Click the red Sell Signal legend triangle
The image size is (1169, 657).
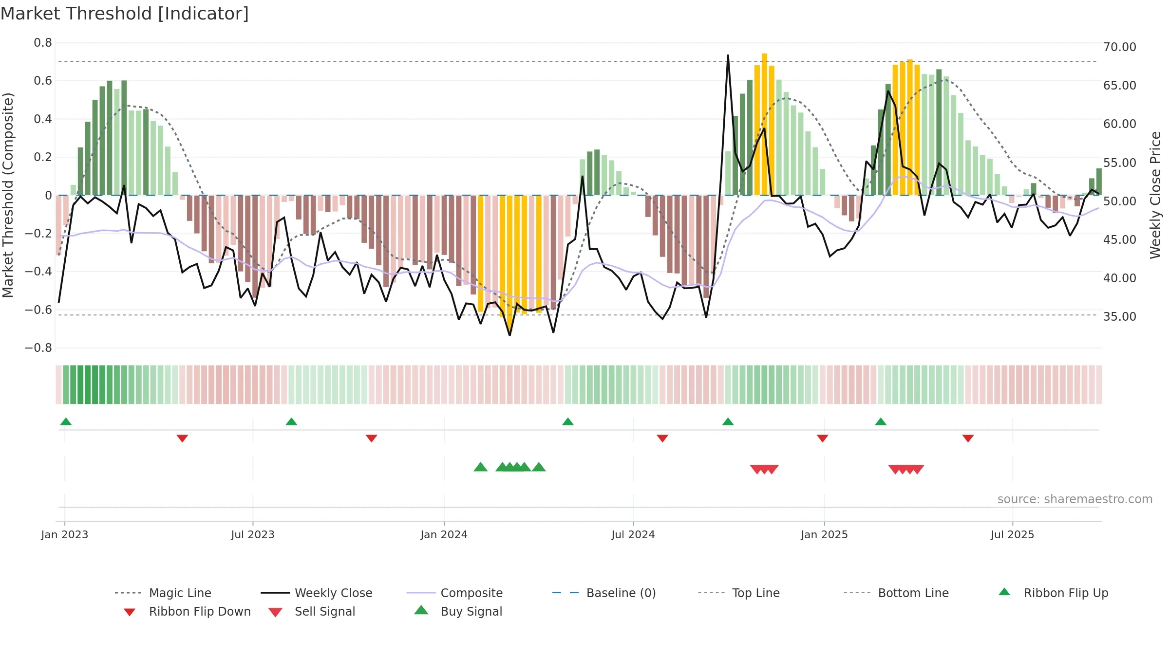coord(275,612)
